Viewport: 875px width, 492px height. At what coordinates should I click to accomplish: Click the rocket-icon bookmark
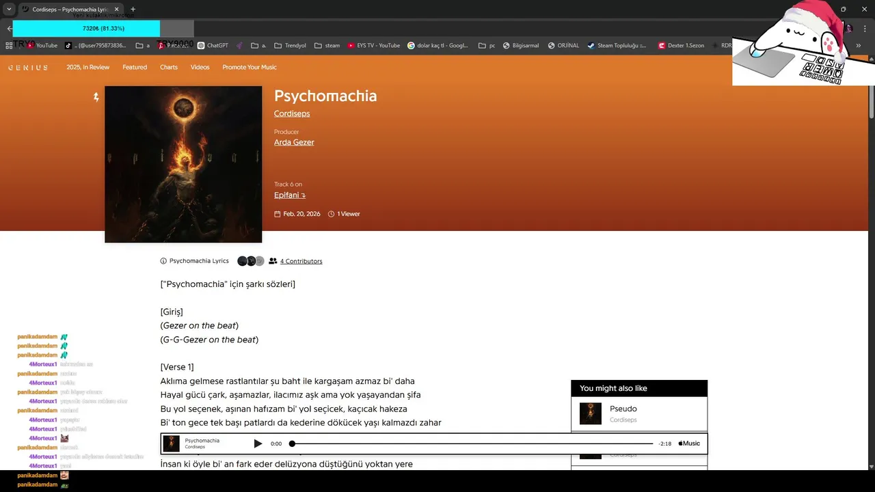240,46
